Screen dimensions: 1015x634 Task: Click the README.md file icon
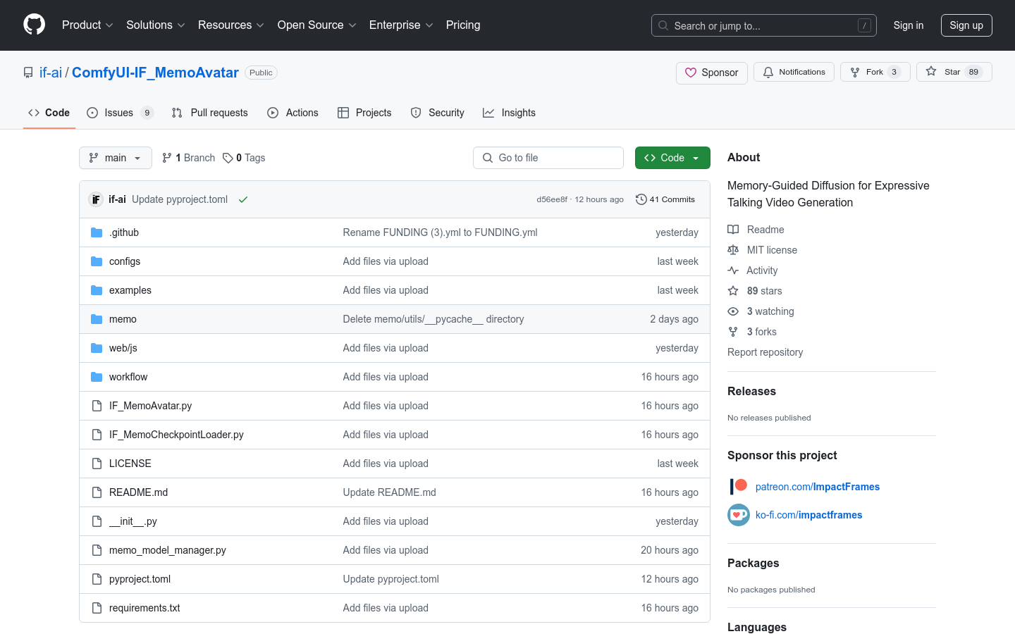pos(97,492)
